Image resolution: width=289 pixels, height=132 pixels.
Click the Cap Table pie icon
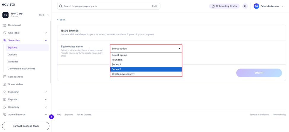point(5,33)
